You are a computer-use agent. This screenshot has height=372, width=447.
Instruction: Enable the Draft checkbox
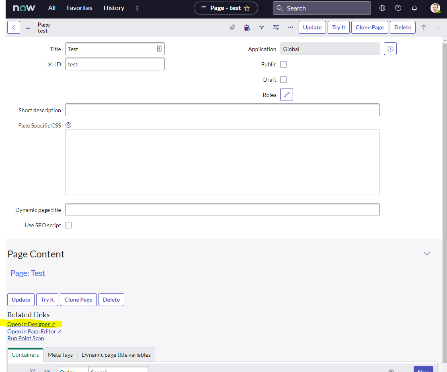pyautogui.click(x=283, y=79)
